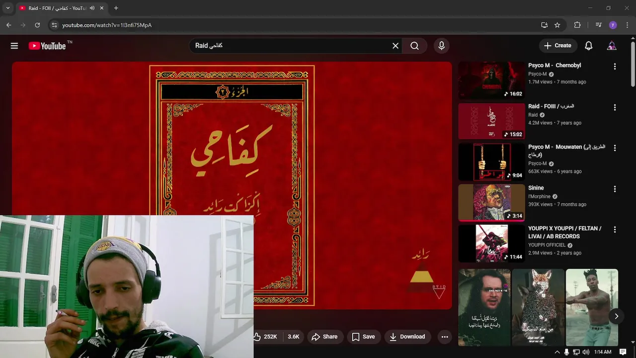Open the Sinine video title
Viewport: 636px width, 358px height.
[x=536, y=188]
